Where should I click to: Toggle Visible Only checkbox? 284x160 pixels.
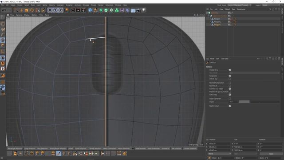point(230,70)
